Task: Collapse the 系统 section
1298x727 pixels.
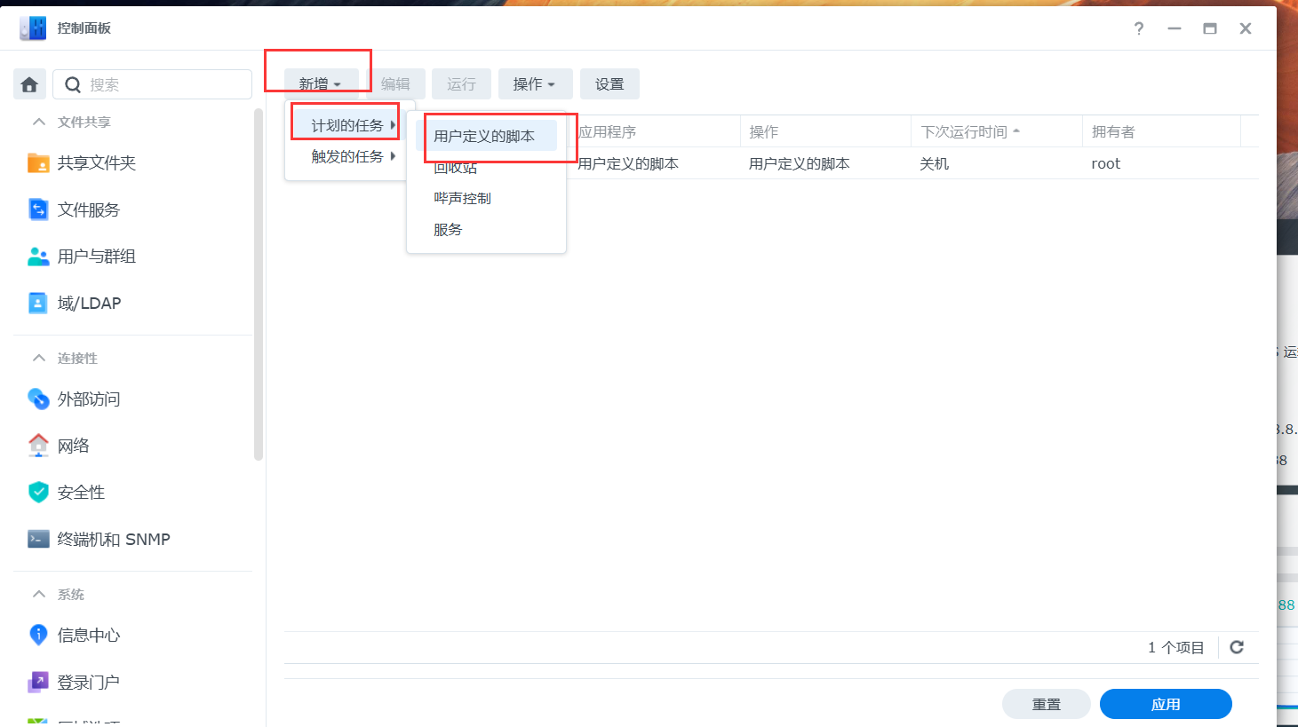Action: tap(39, 595)
